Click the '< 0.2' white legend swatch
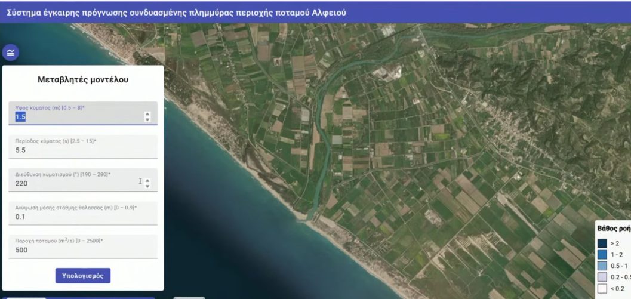631x299 pixels. click(x=602, y=288)
